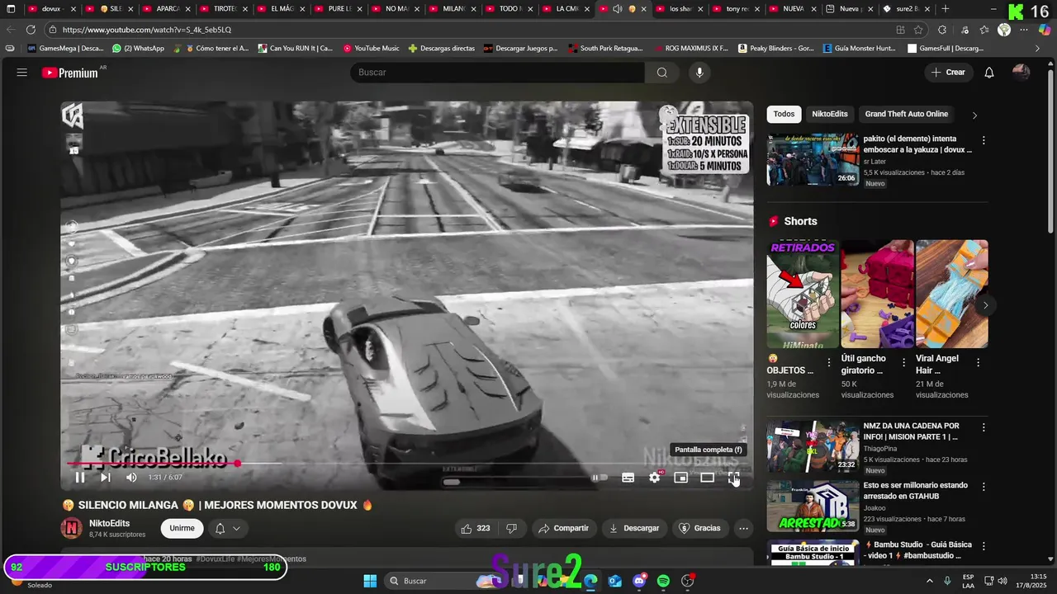Mute tab via speaker icon on active tab

[x=617, y=9]
